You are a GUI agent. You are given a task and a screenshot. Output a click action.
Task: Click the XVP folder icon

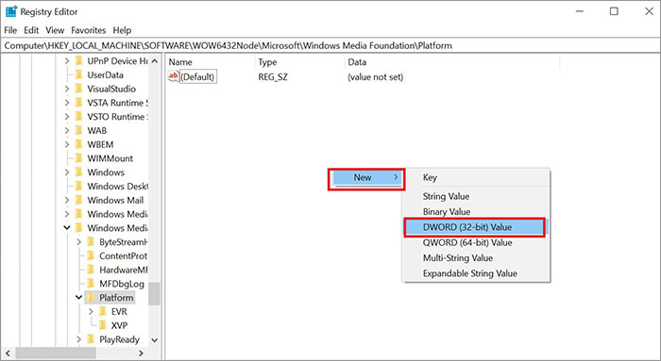102,325
